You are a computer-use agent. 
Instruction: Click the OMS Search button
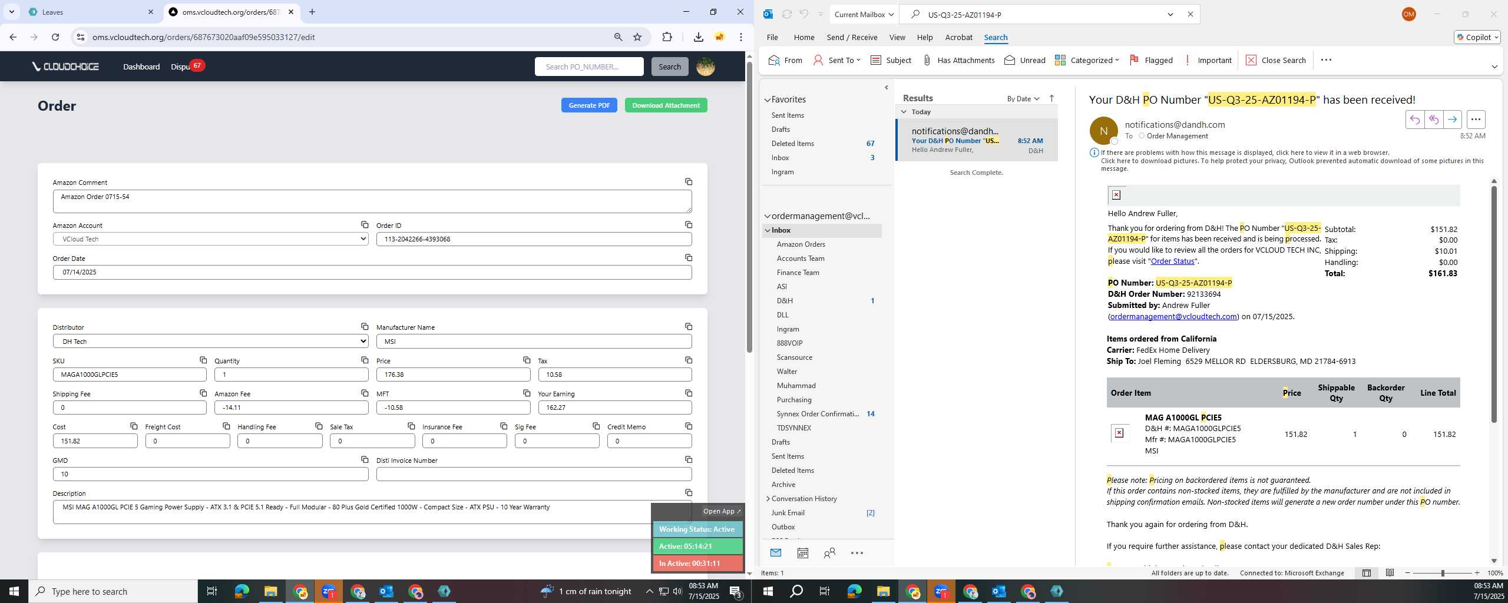point(670,67)
